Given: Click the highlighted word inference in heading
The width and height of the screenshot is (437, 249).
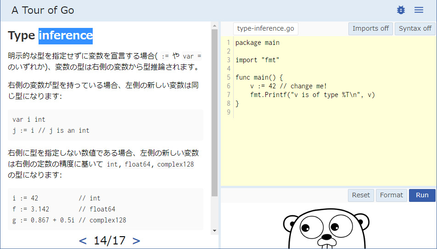Looking at the screenshot, I should point(66,36).
